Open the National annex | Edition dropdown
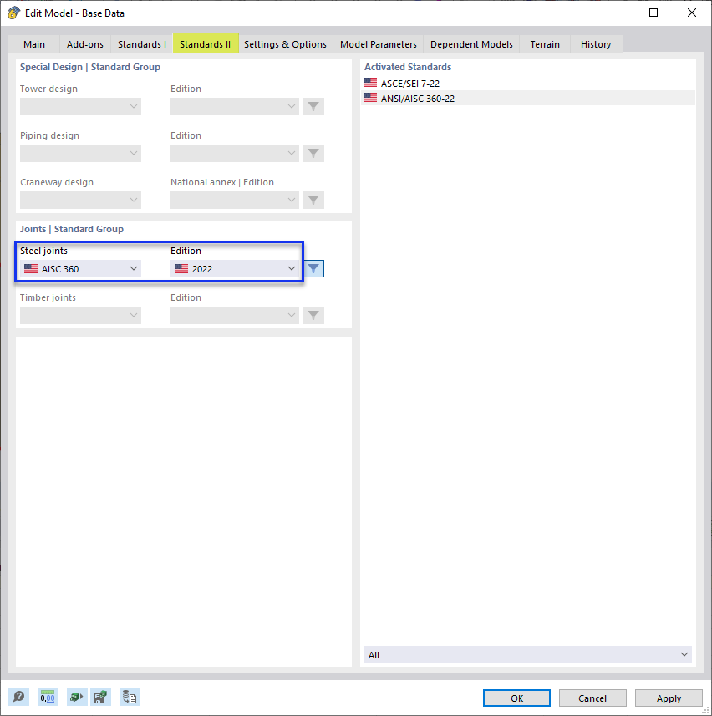This screenshot has height=716, width=712. 235,200
